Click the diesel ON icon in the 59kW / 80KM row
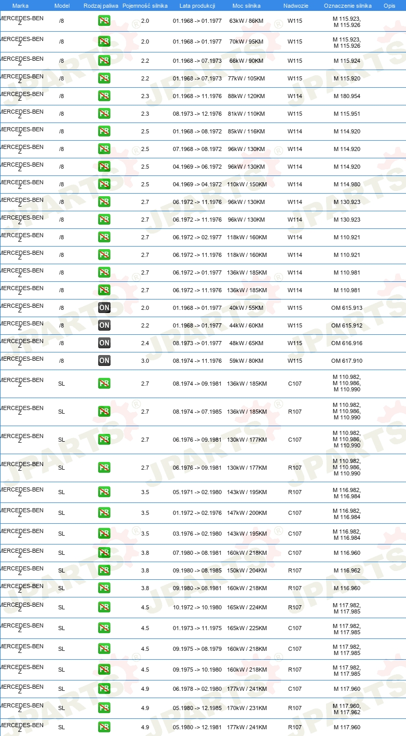 point(104,361)
